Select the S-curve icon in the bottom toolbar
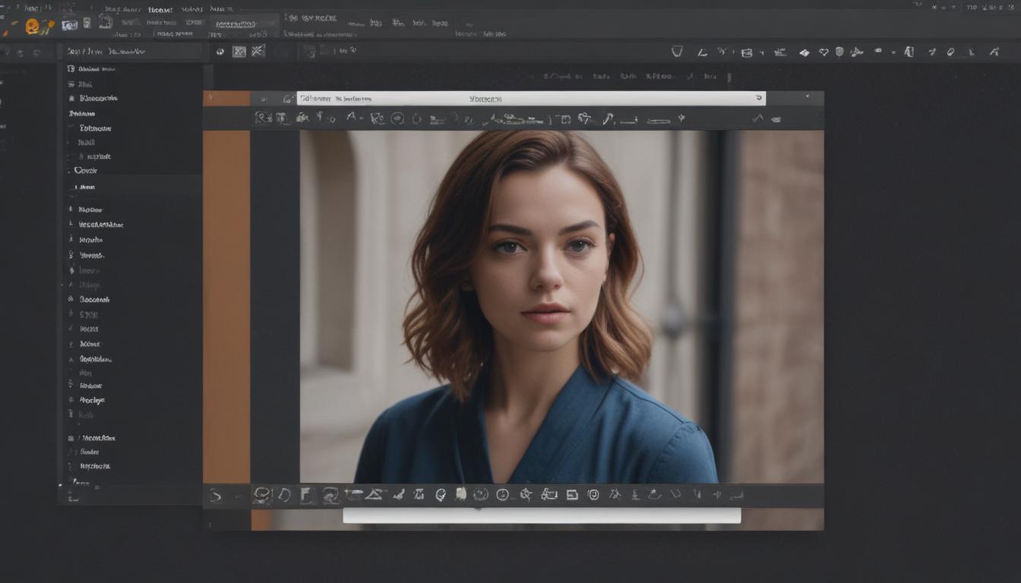This screenshot has width=1021, height=583. [x=216, y=496]
